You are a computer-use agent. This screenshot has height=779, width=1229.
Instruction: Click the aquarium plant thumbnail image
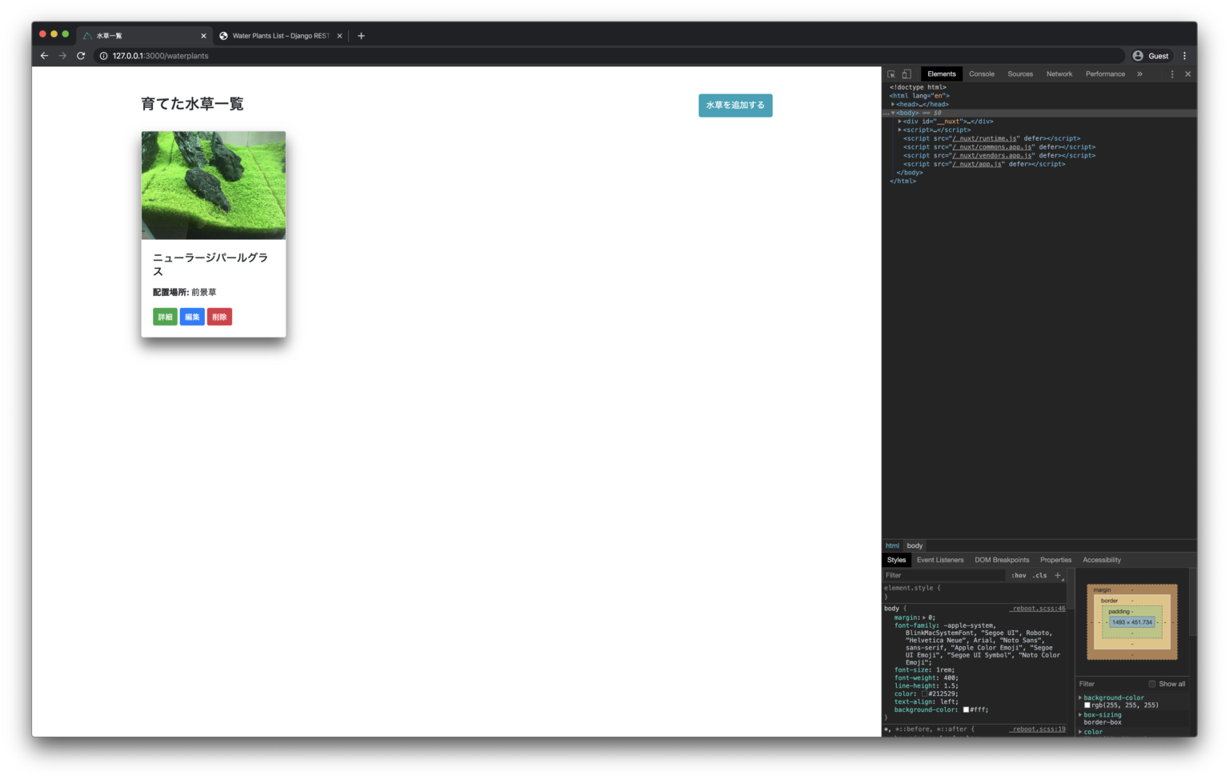coord(213,185)
